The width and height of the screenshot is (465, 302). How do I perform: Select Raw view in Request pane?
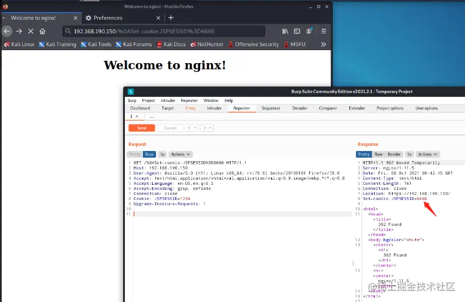149,154
